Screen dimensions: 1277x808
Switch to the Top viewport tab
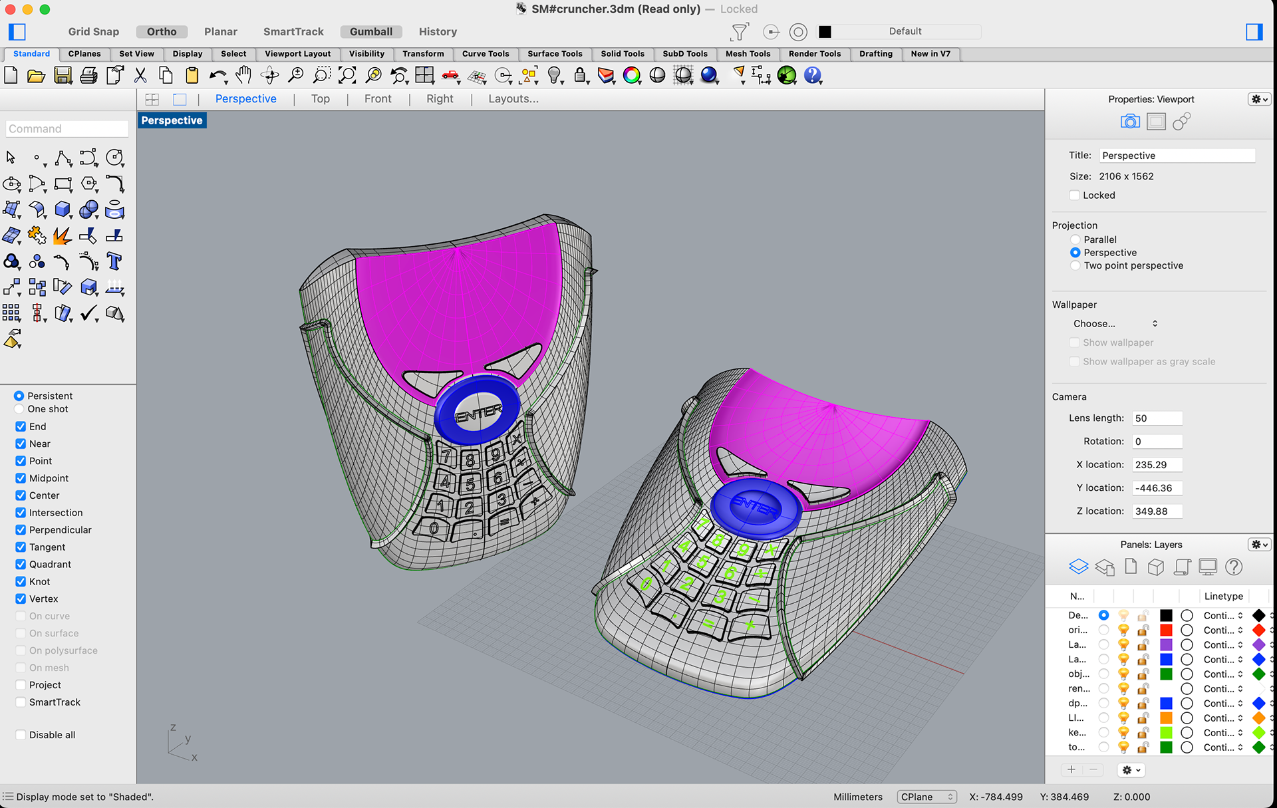pos(320,99)
